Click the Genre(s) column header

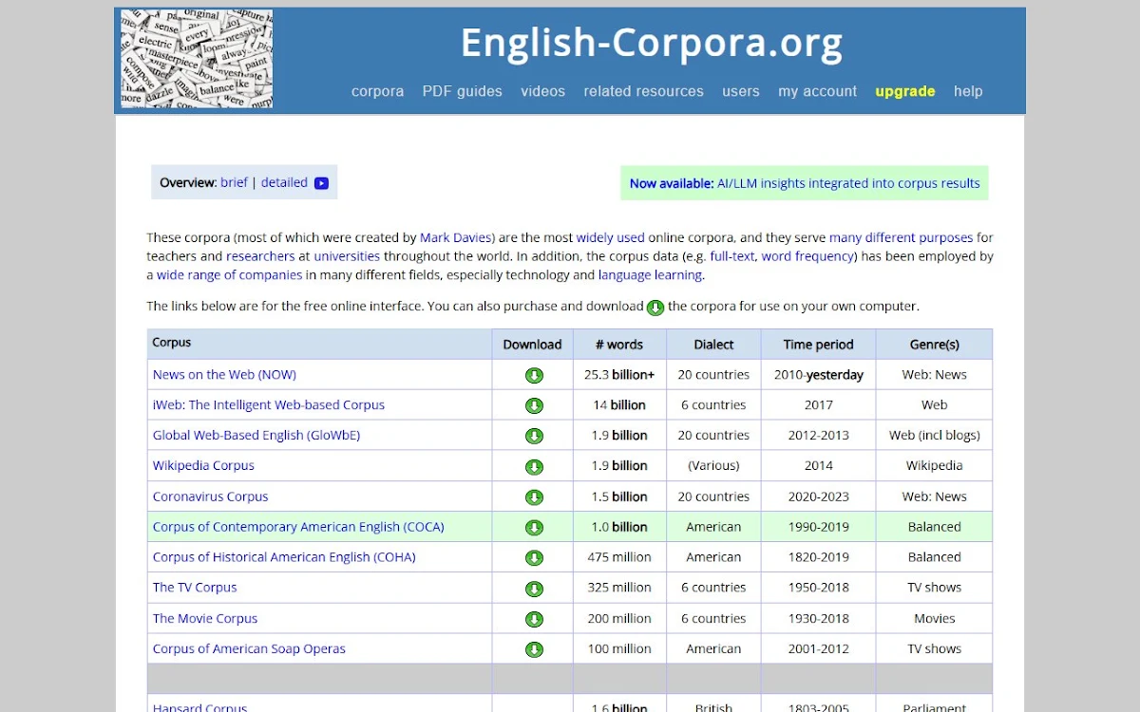point(934,345)
